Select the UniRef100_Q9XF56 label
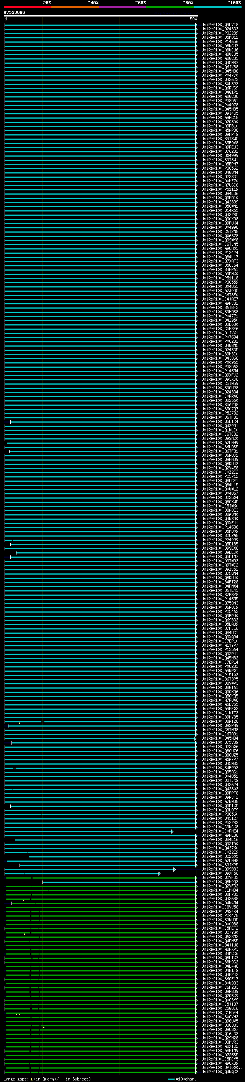245x1082 pixels. click(x=219, y=873)
